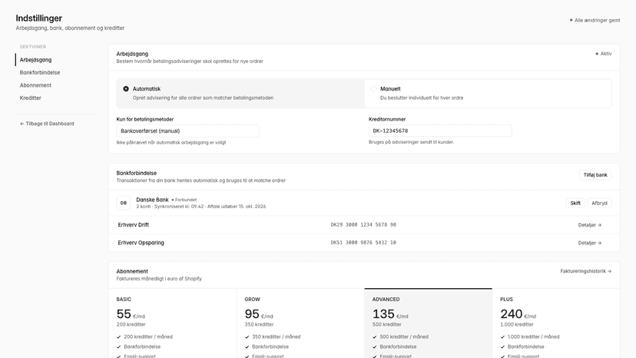
Task: Select the Manuelt radio option
Action: pyautogui.click(x=488, y=94)
